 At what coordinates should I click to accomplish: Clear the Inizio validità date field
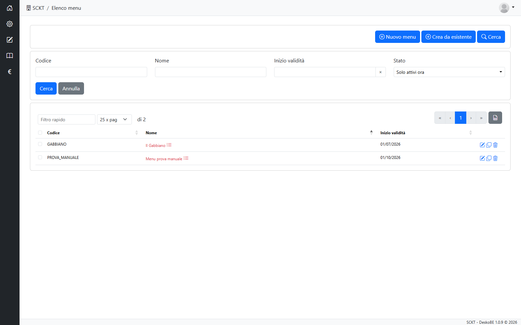[x=380, y=72]
